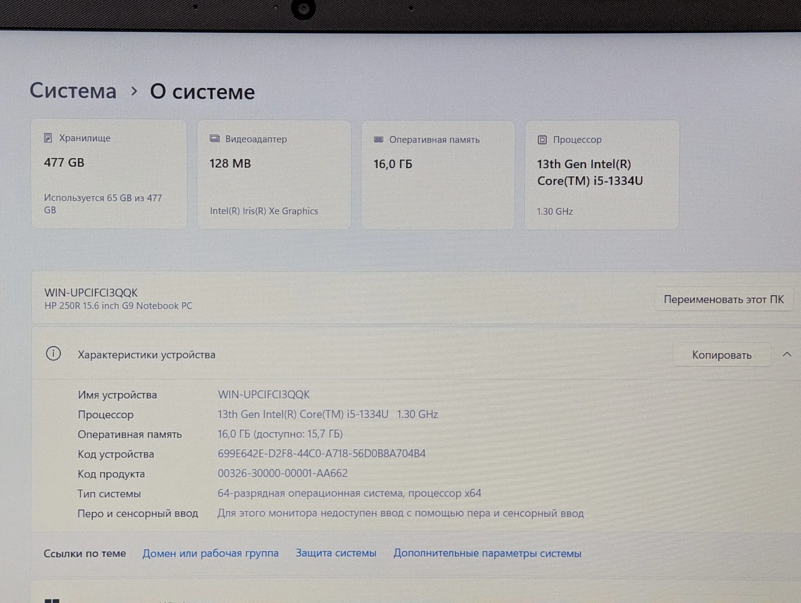Click the Intel(R) Iris(R) Xe Graphics text
Screen dimensions: 801x603
pos(264,211)
